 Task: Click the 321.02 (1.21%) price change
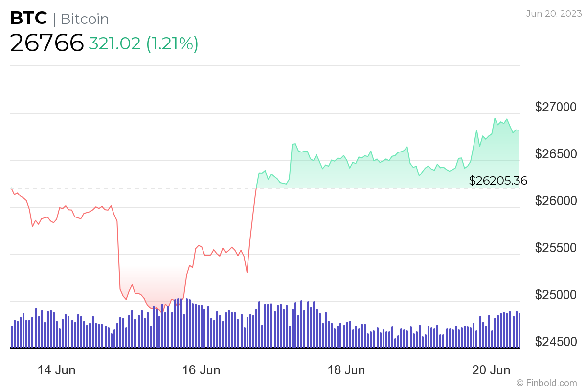pyautogui.click(x=143, y=43)
